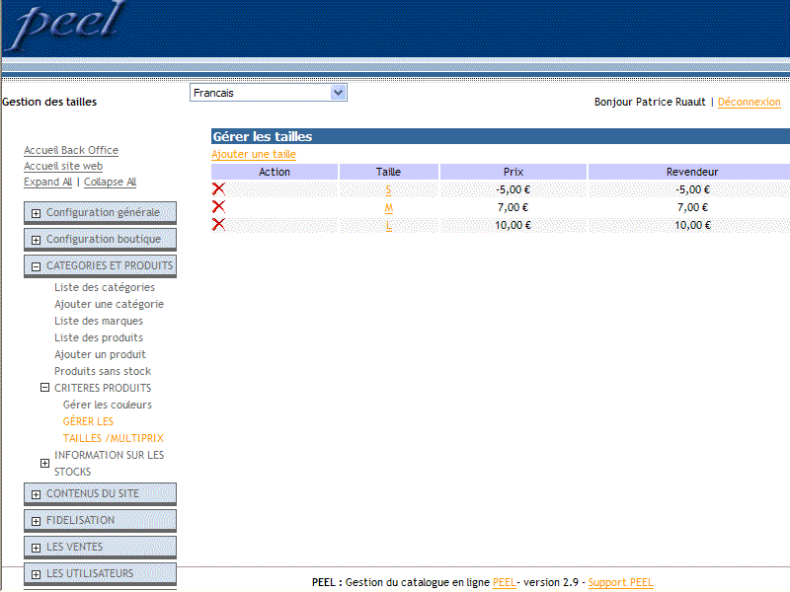790x592 pixels.
Task: Collapse CATEGORIES ET PRODUITS section
Action: (36, 266)
